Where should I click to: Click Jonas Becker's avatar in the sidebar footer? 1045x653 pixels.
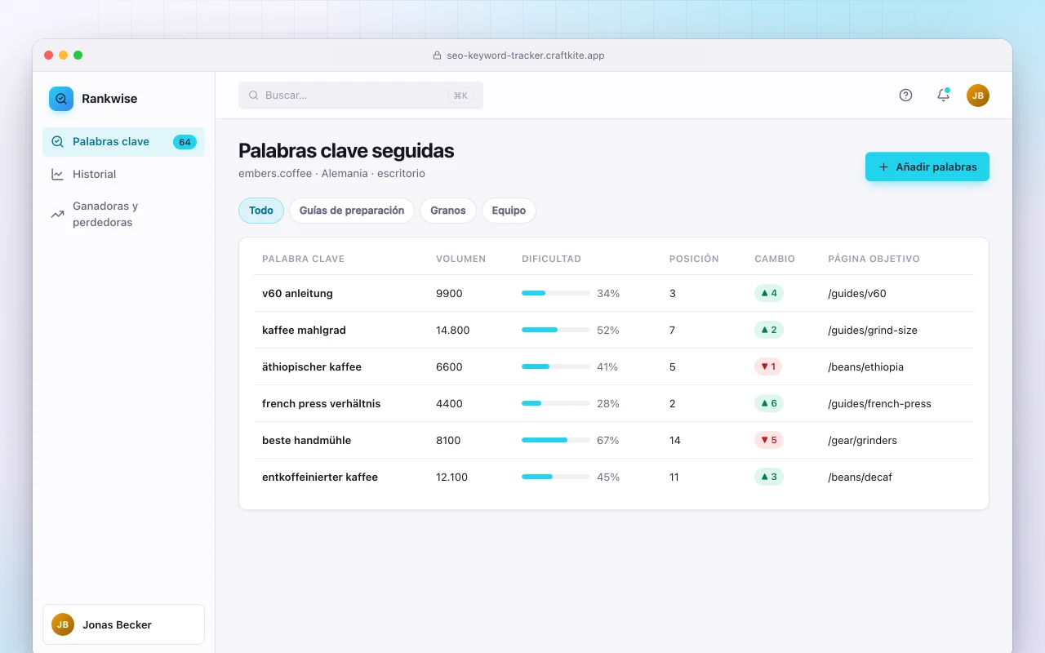click(x=63, y=624)
